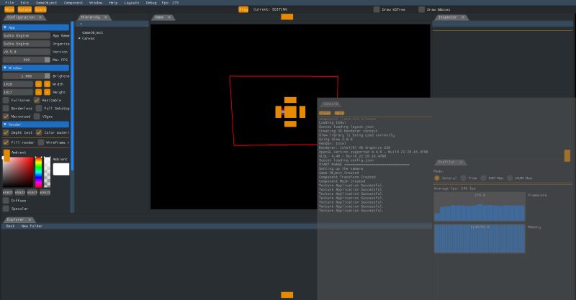This screenshot has height=300, width=576.
Task: Activate the Rotate gizmo button
Action: 24,9
